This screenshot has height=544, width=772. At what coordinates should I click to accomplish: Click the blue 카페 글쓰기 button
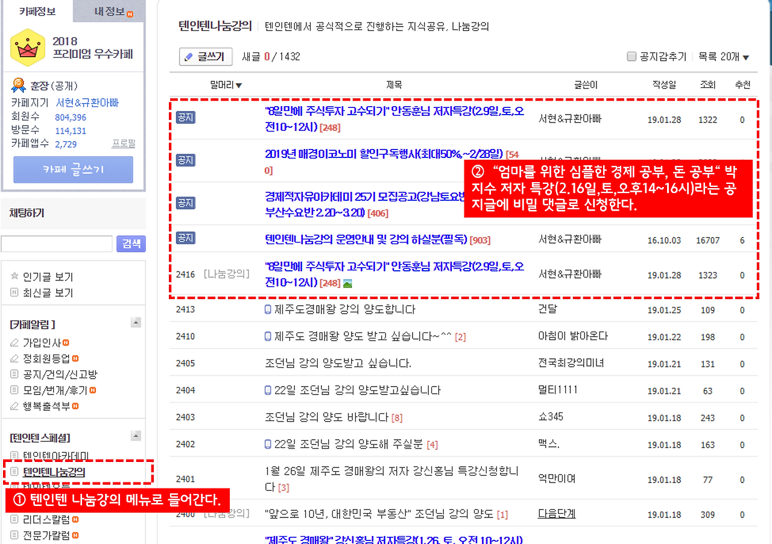coord(73,169)
